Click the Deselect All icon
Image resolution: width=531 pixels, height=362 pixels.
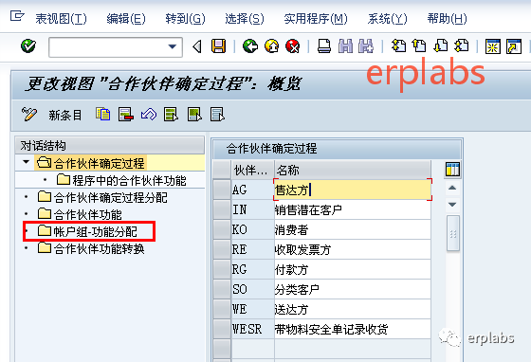pyautogui.click(x=217, y=115)
